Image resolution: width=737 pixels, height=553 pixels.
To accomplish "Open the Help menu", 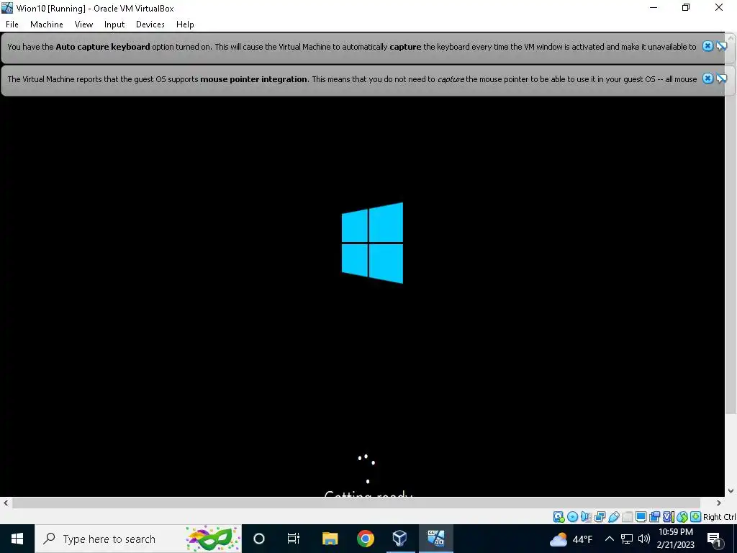I will (185, 24).
